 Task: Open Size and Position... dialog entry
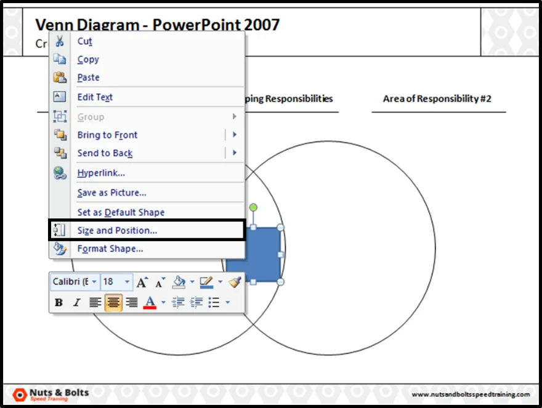147,230
